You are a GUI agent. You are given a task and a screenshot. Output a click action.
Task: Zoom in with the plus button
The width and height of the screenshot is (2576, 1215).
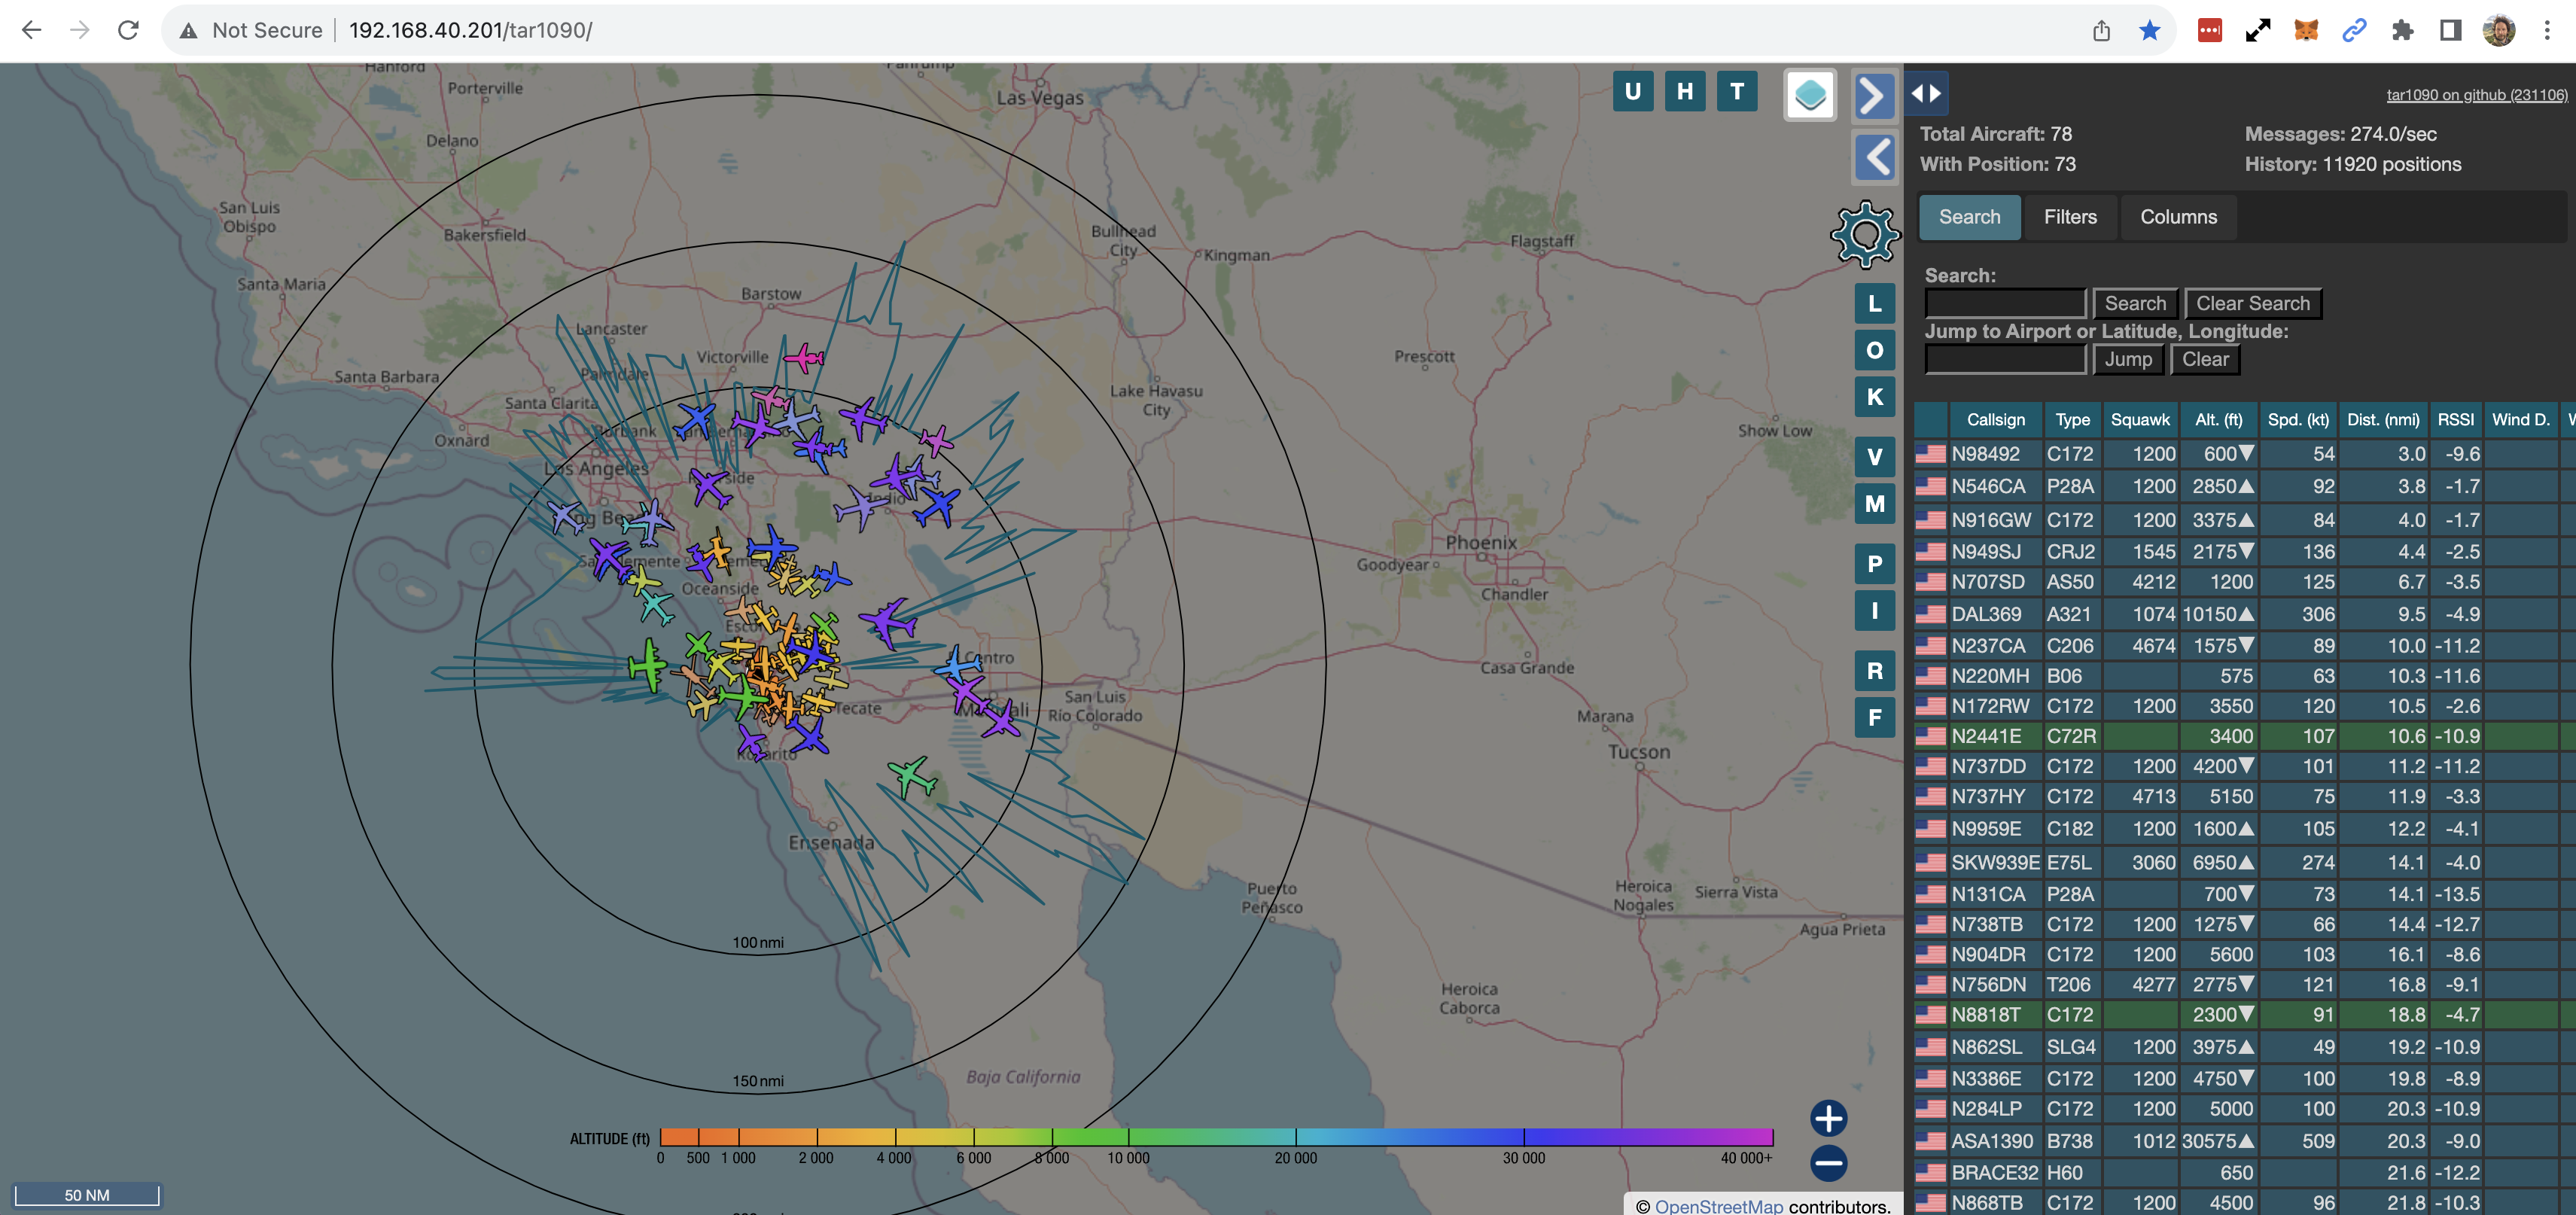[x=1828, y=1118]
